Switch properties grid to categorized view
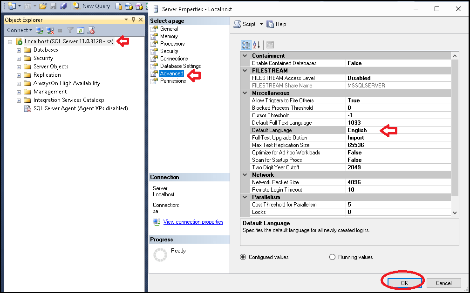470x293 pixels. tap(245, 45)
